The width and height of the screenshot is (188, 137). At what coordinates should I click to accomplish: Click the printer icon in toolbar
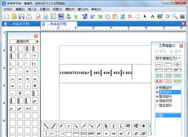click(x=29, y=17)
